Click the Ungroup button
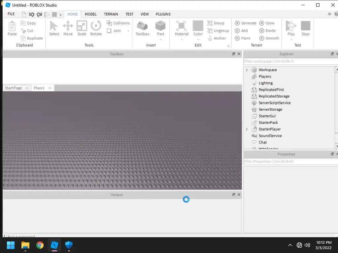The width and height of the screenshot is (338, 253). [x=218, y=31]
